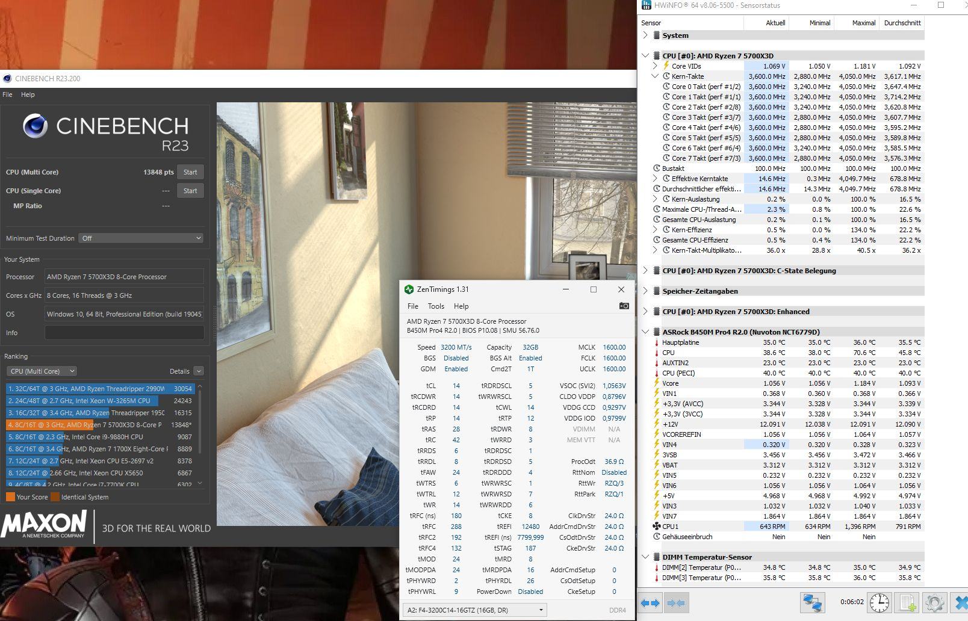The height and width of the screenshot is (621, 968).
Task: Click the clock reset-timer icon in HWiNFO
Action: point(880,602)
